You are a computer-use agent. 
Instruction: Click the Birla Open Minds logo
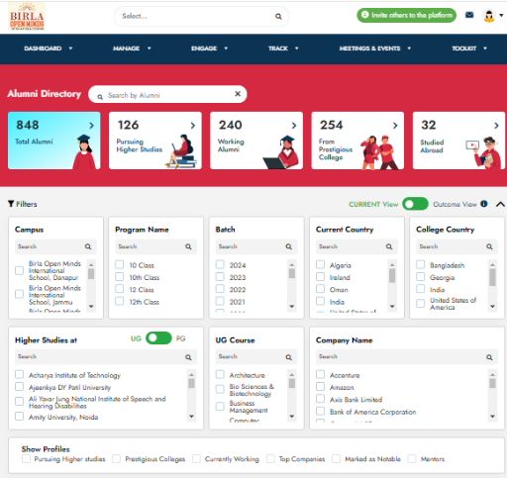[27, 16]
